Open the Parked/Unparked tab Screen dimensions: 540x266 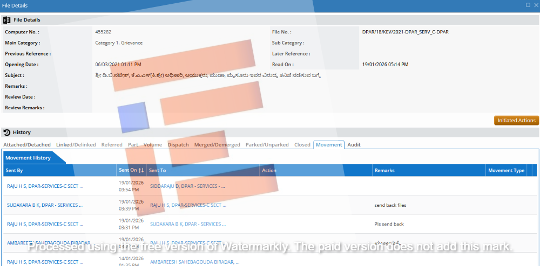point(267,145)
